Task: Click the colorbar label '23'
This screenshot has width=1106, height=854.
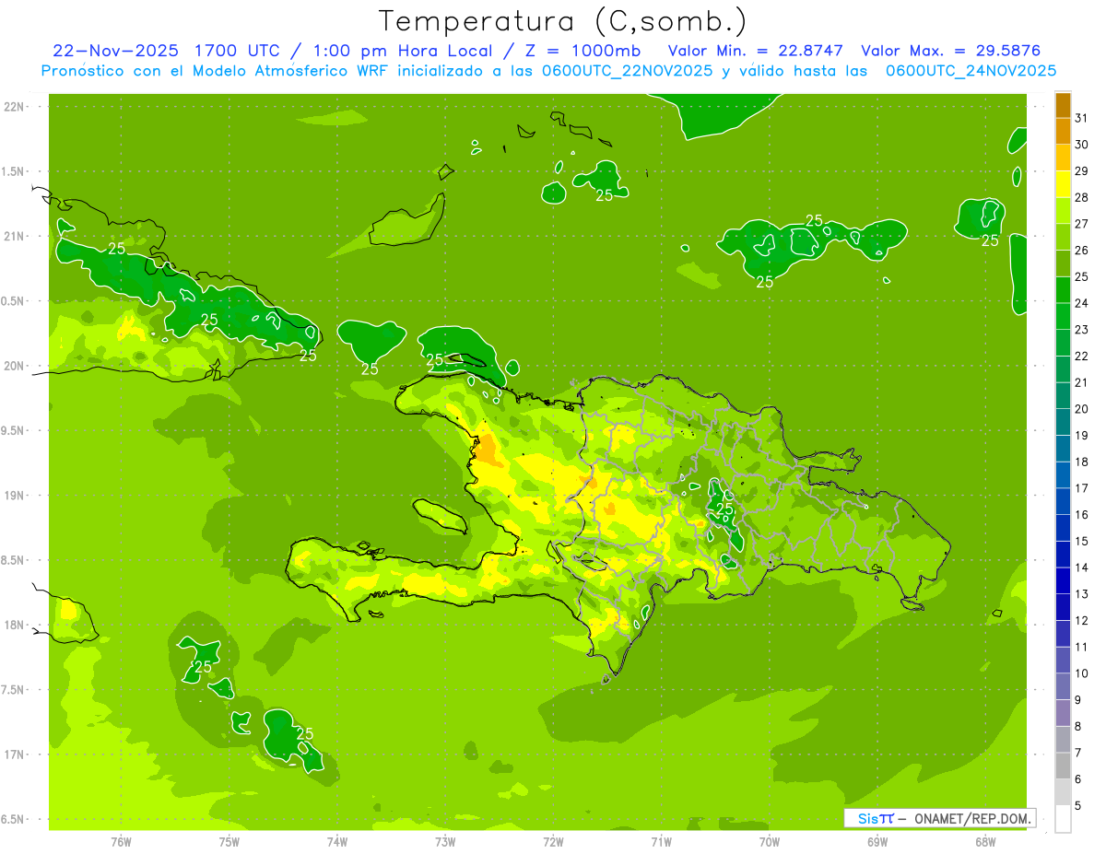Action: click(x=1082, y=330)
